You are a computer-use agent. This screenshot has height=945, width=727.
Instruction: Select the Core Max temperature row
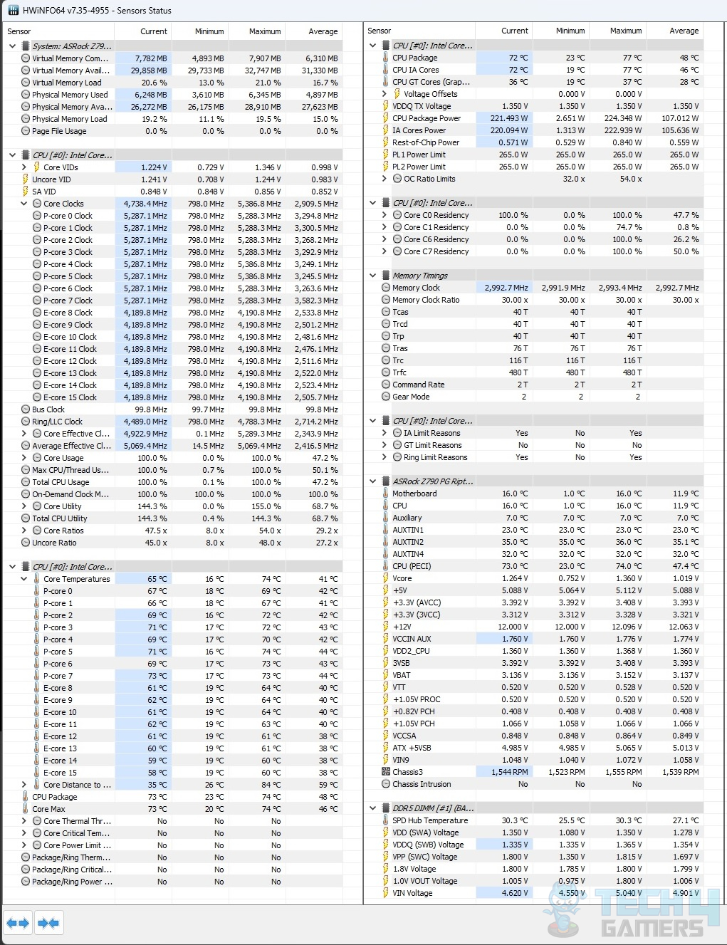(173, 809)
